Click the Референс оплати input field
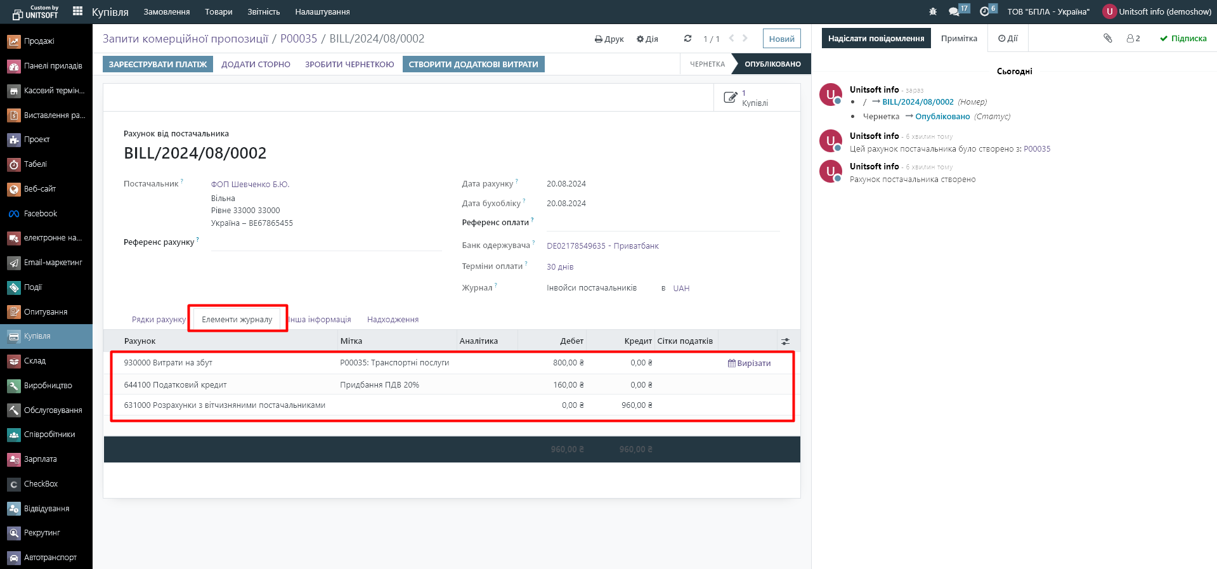This screenshot has width=1217, height=569. (663, 223)
